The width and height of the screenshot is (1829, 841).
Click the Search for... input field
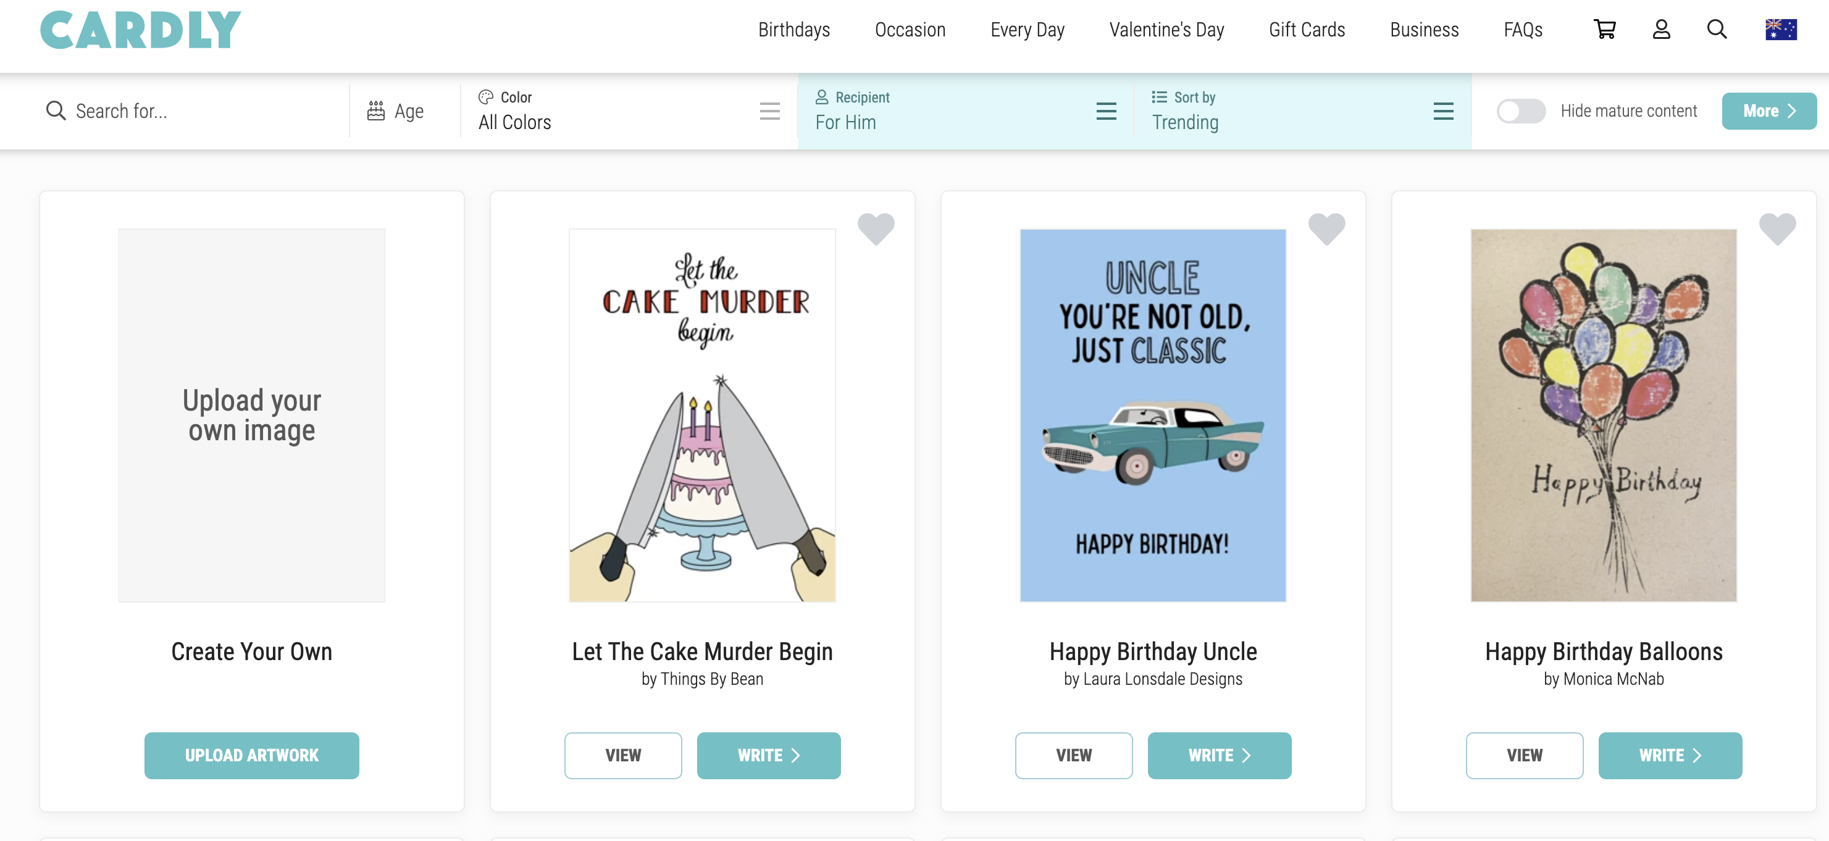pos(199,111)
